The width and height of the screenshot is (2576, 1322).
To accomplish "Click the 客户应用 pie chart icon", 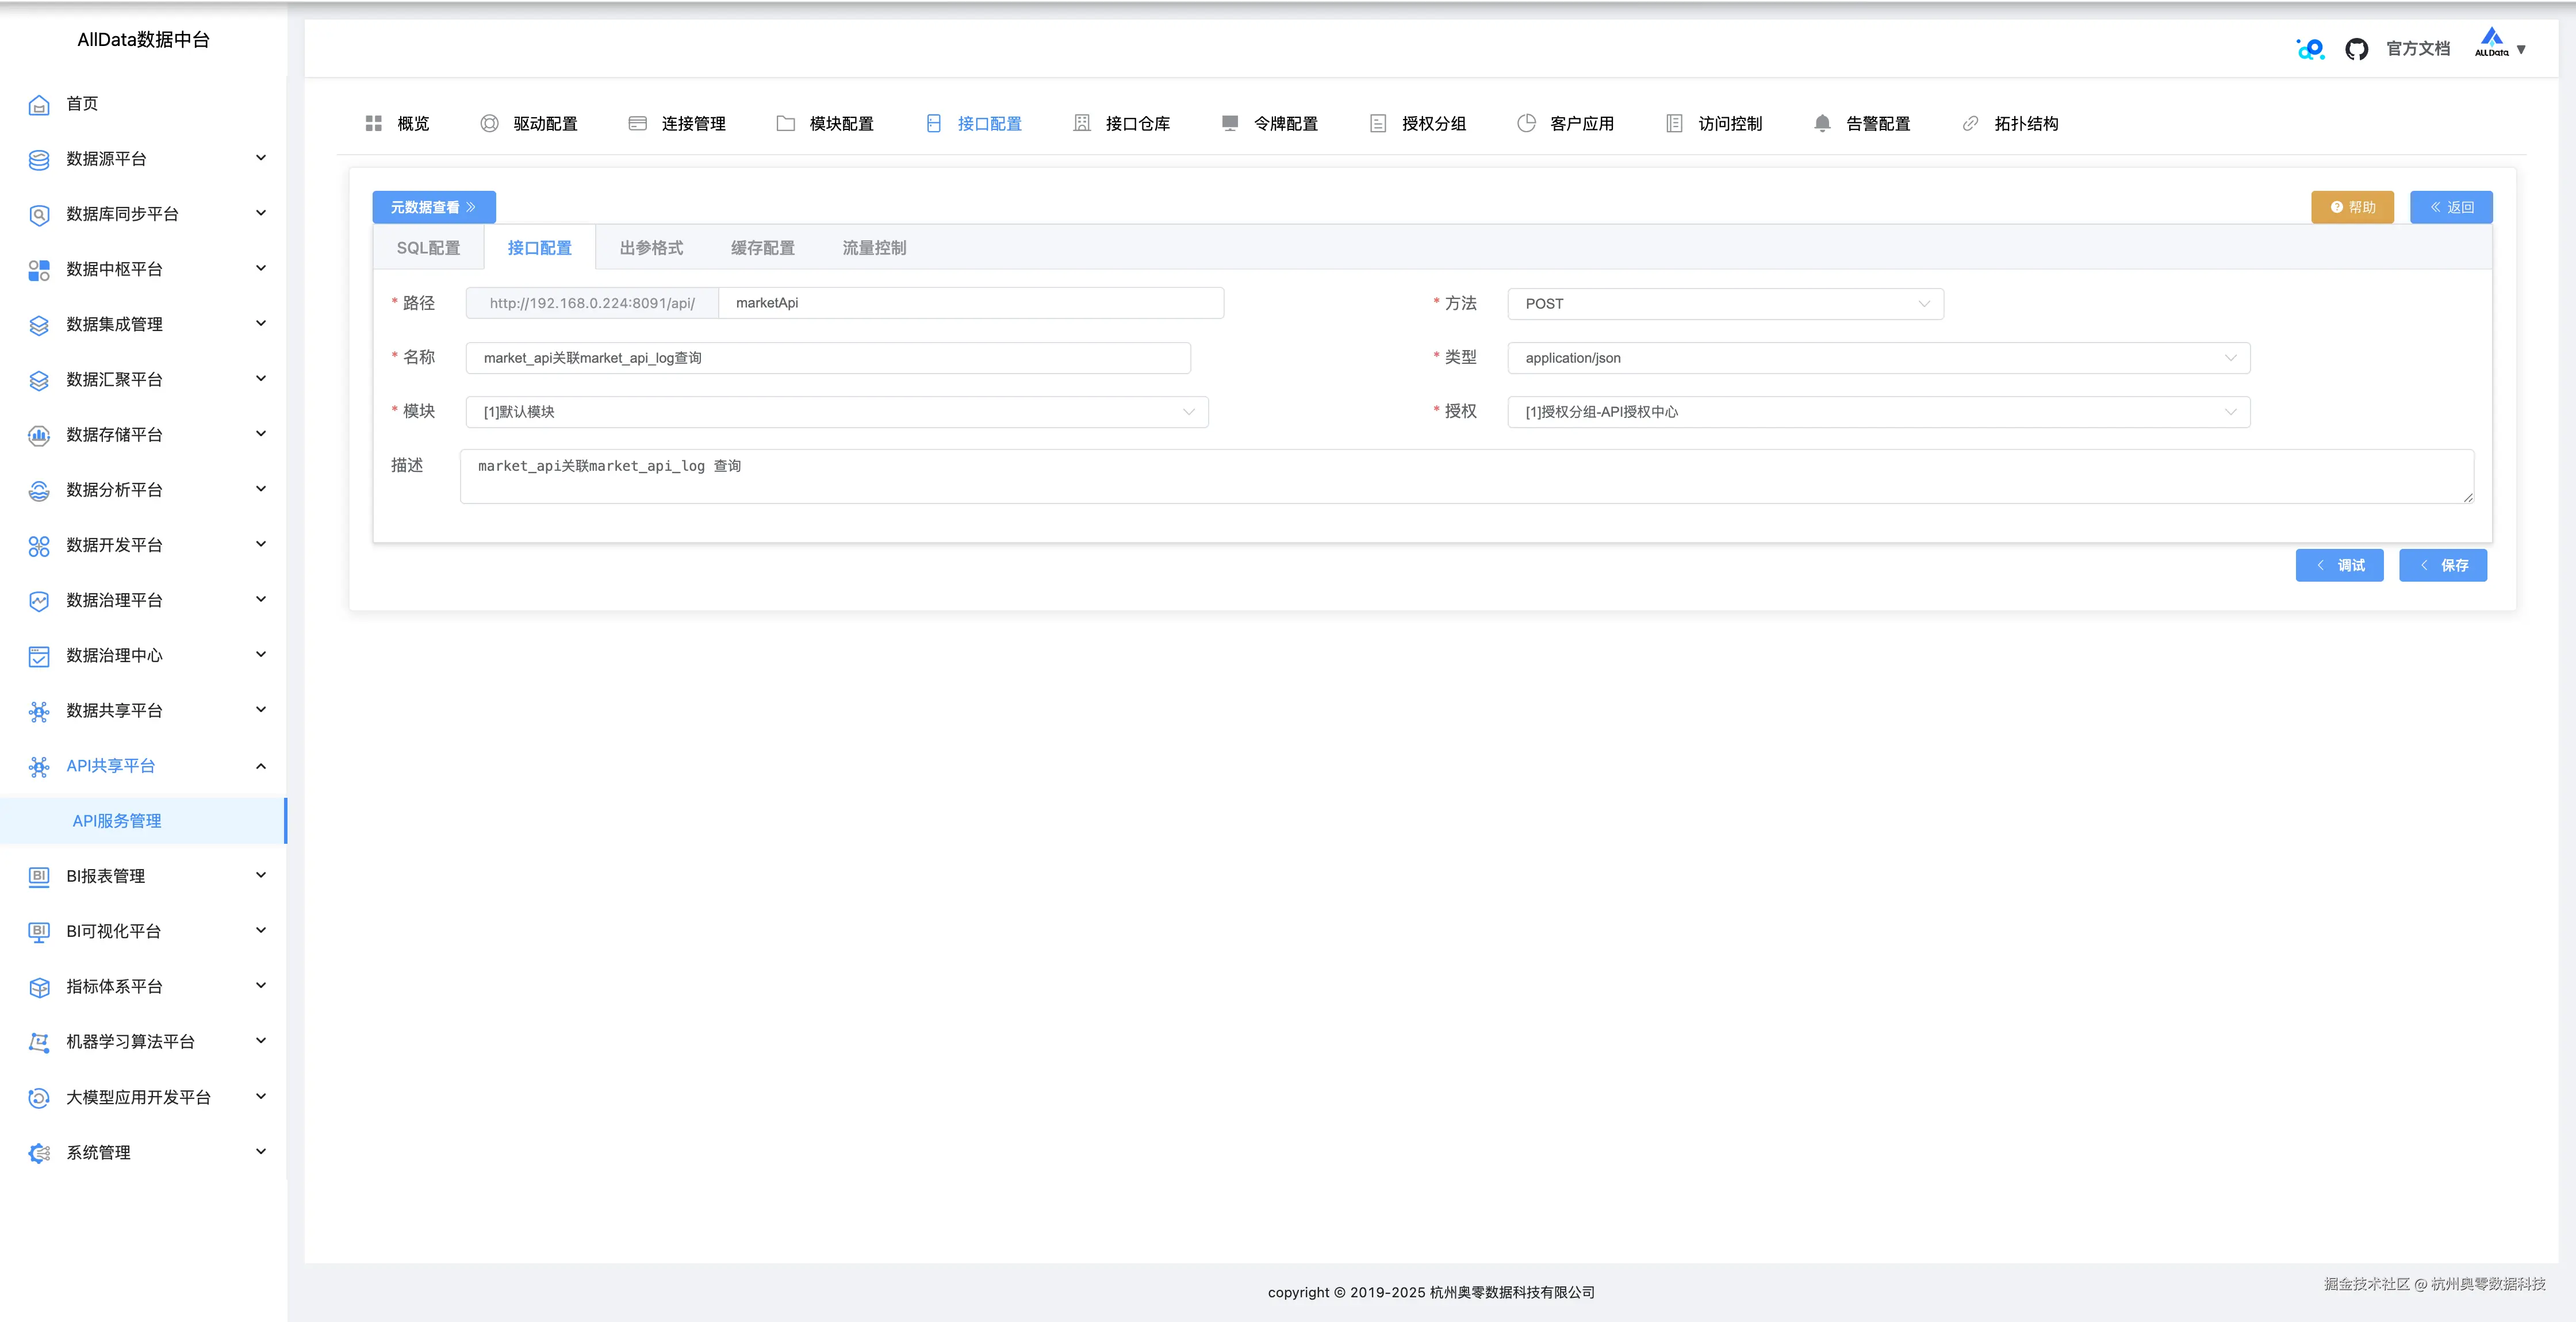I will click(x=1526, y=123).
